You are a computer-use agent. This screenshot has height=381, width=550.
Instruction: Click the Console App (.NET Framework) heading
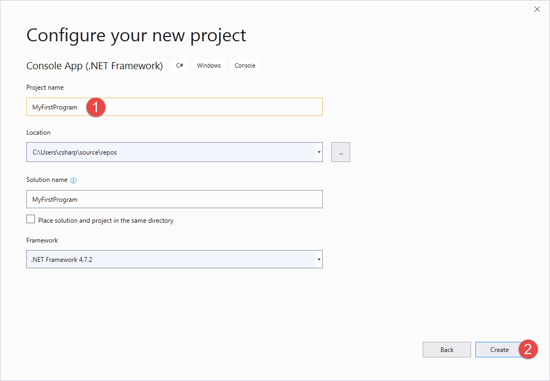point(95,65)
